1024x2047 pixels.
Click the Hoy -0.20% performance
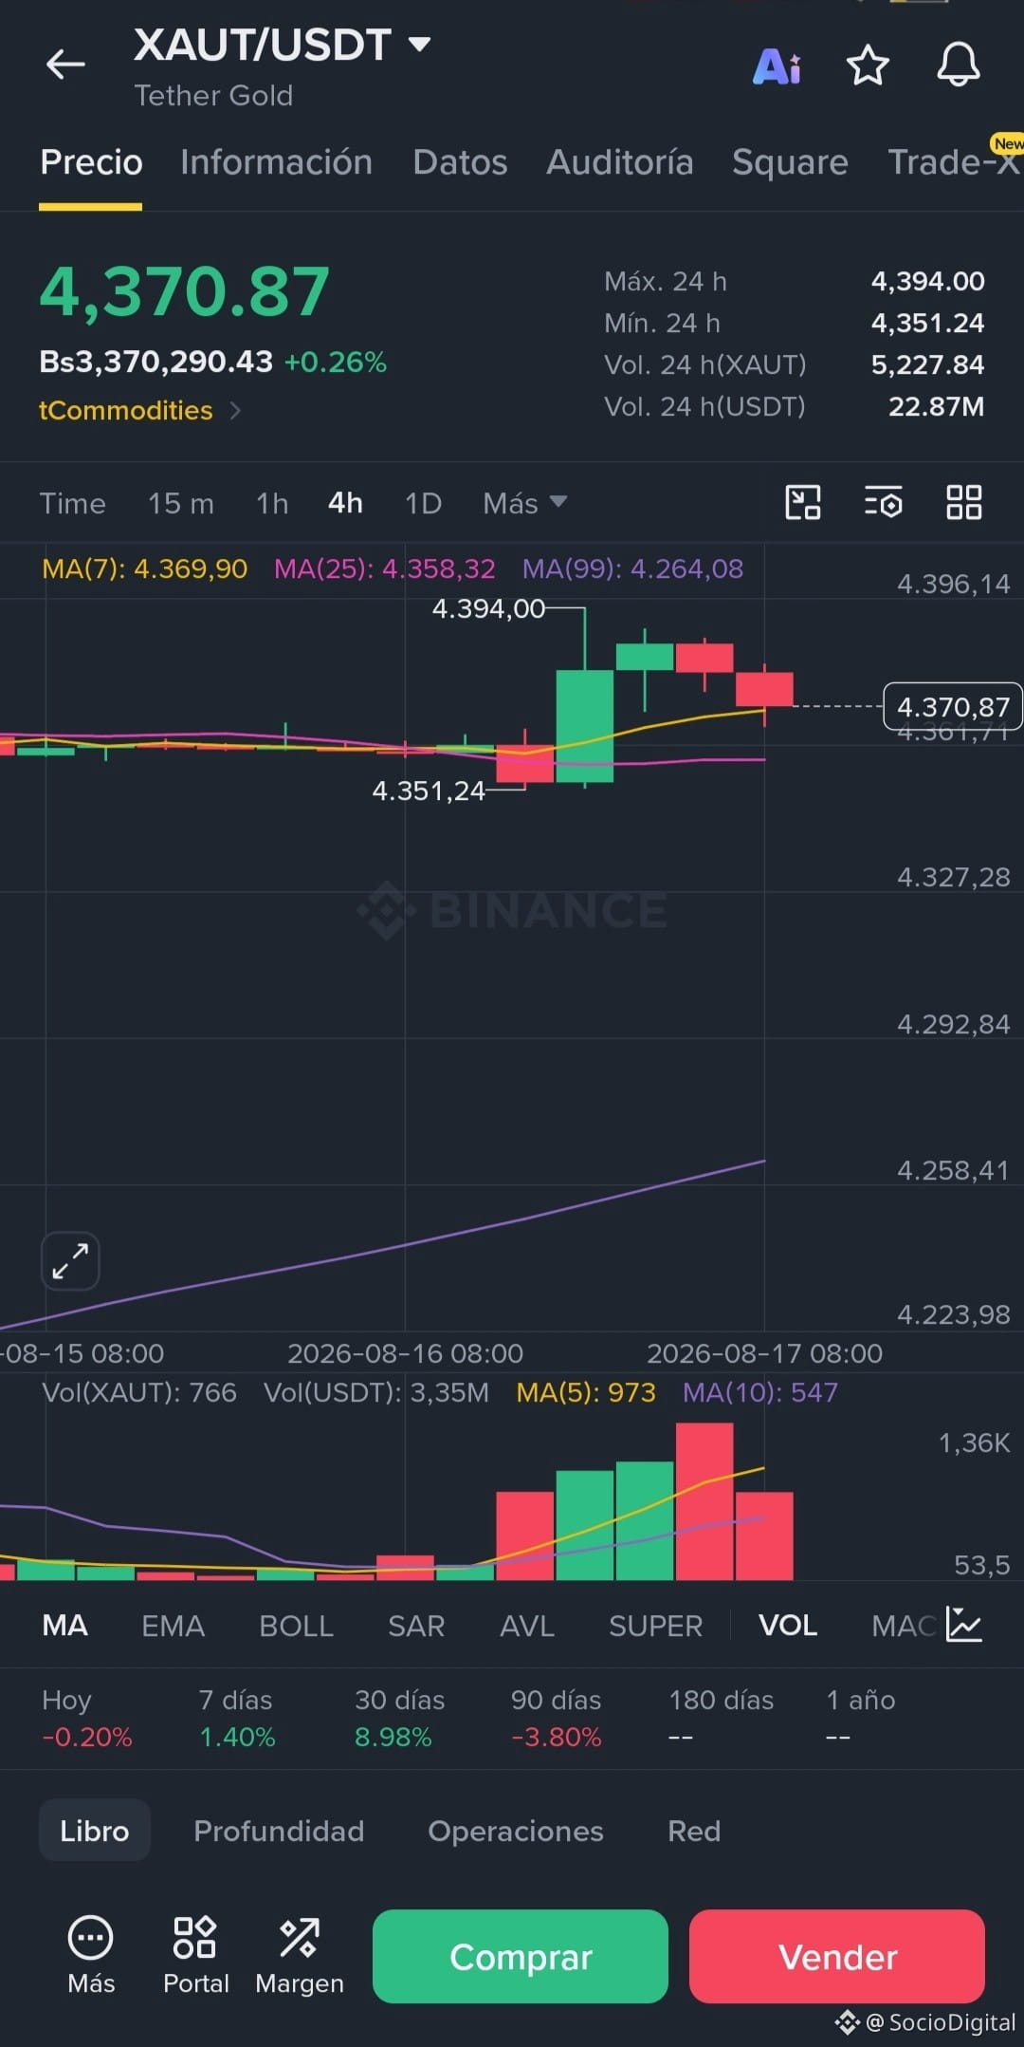tap(87, 1719)
